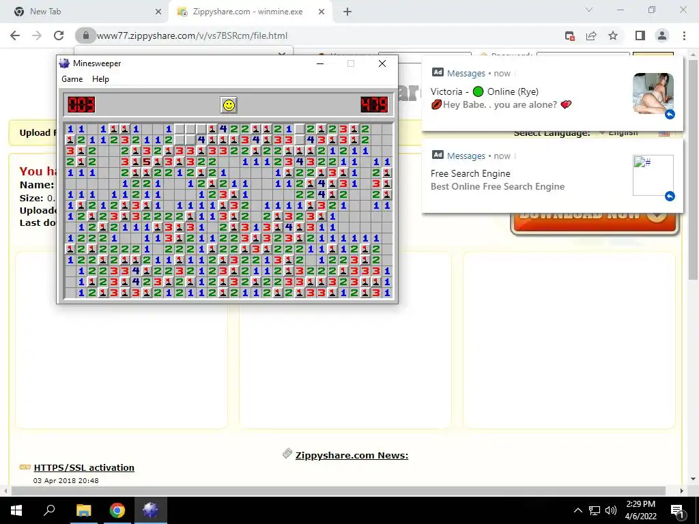Click the maroon 5 tile in Minesweeper
This screenshot has width=699, height=524.
pyautogui.click(x=147, y=162)
